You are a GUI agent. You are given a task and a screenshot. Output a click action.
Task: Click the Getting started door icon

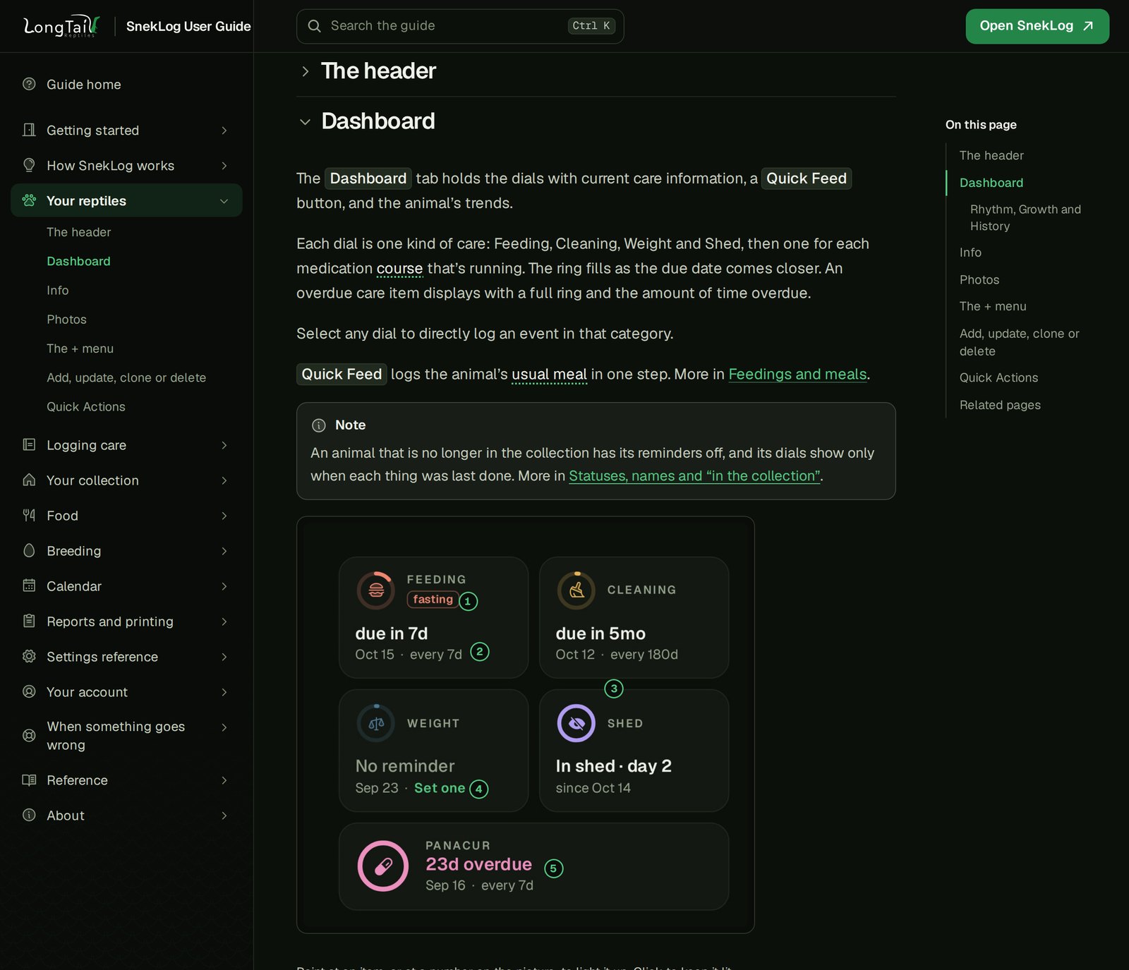point(29,130)
